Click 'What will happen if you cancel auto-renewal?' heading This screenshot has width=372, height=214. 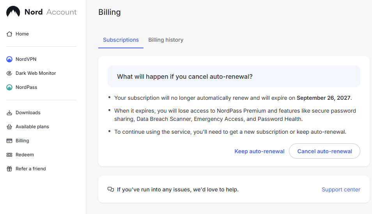pos(184,77)
